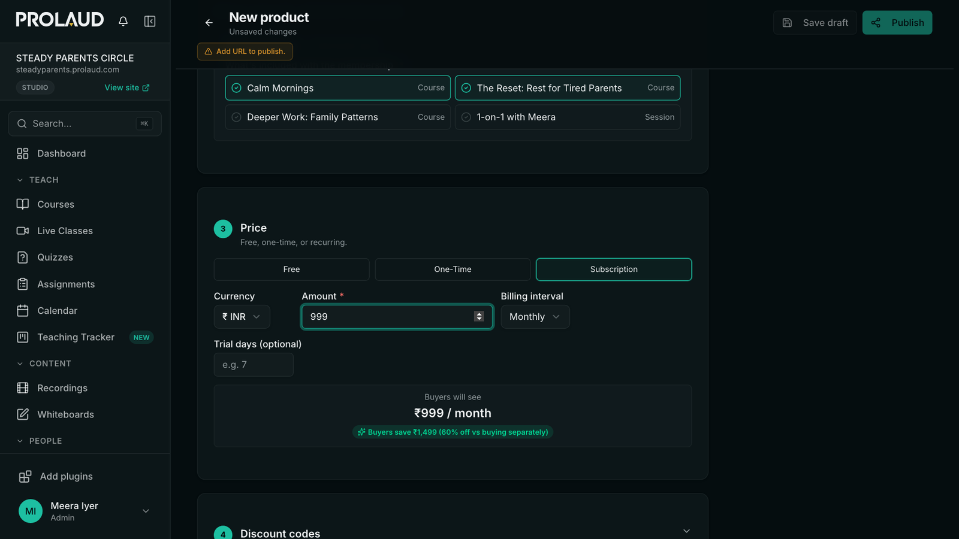The image size is (959, 539).
Task: Click the savings text '60% off vs buying separately'
Action: 493,432
